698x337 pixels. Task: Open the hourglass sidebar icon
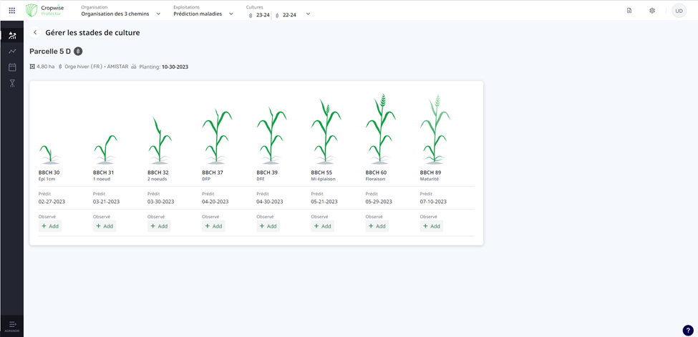[12, 83]
